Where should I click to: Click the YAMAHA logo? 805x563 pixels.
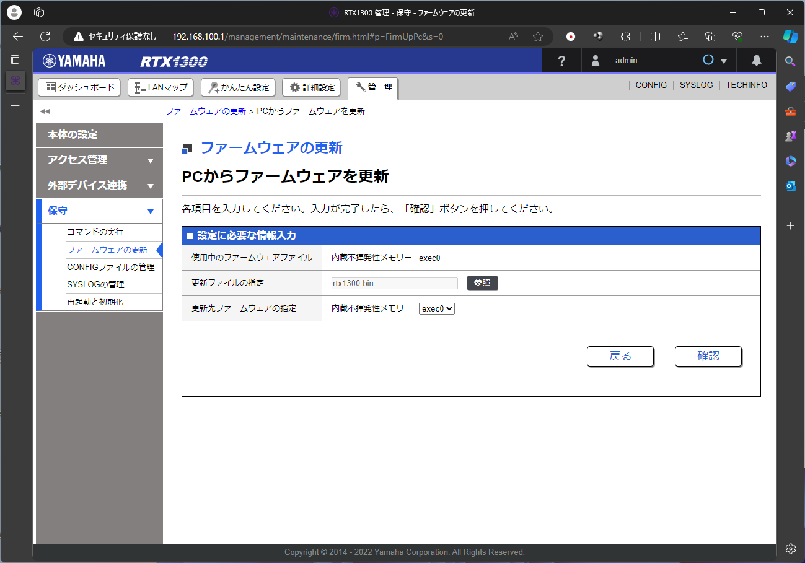pos(74,61)
